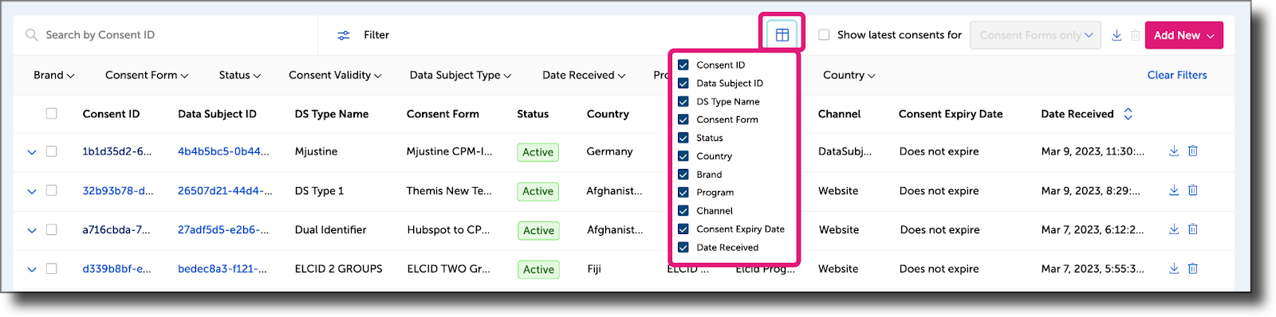Expand the ELCID 2 GROUPS consent row
Image resolution: width=1276 pixels, height=317 pixels.
[x=32, y=269]
